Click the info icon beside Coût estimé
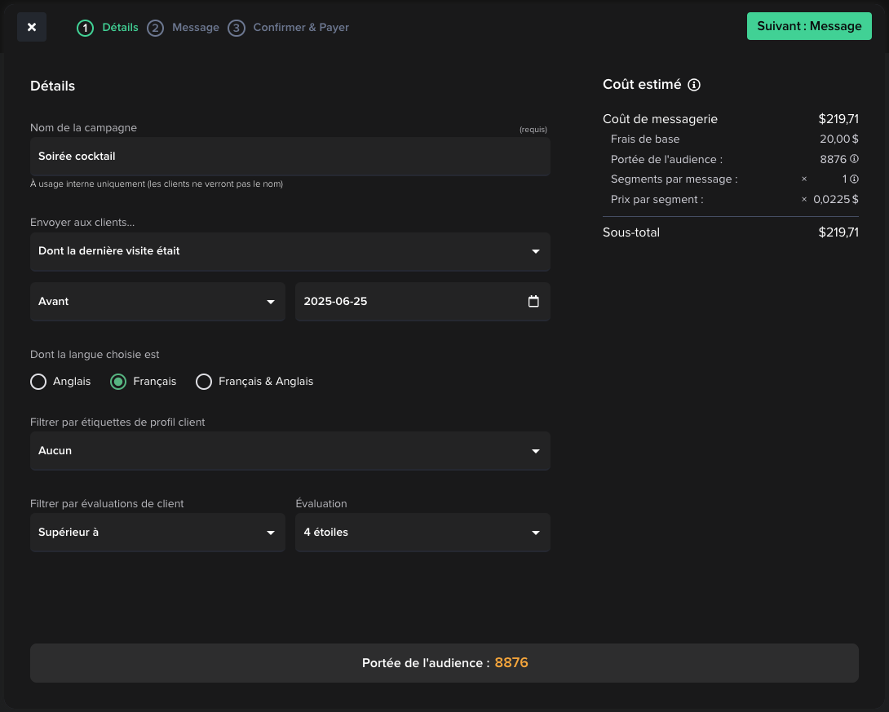Image resolution: width=889 pixels, height=712 pixels. pos(694,85)
